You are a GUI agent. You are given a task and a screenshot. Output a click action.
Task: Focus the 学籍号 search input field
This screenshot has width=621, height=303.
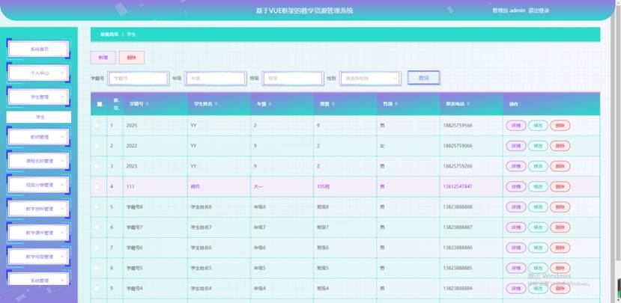(139, 79)
